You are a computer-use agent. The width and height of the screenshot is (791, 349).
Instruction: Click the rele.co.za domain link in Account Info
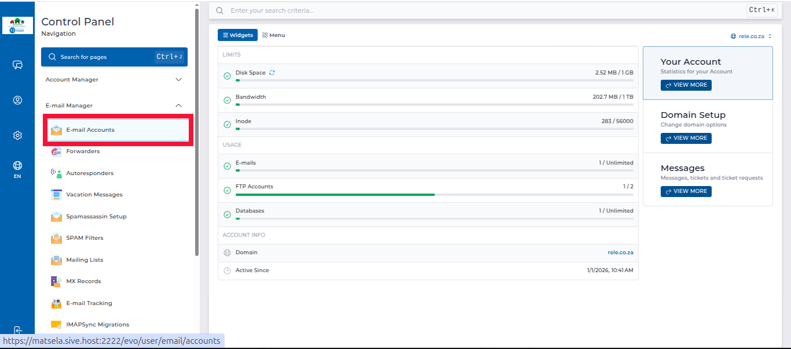620,253
